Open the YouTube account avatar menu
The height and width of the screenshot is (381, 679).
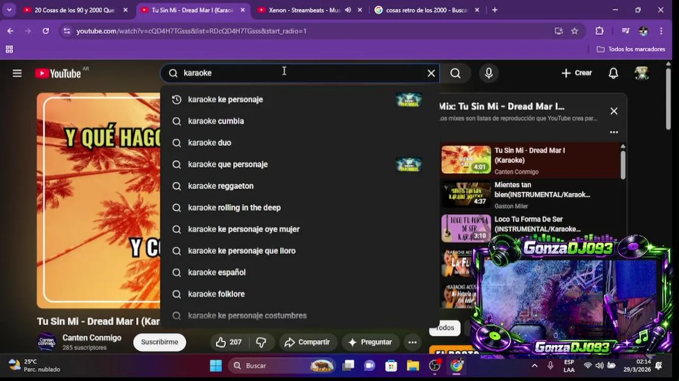point(641,73)
